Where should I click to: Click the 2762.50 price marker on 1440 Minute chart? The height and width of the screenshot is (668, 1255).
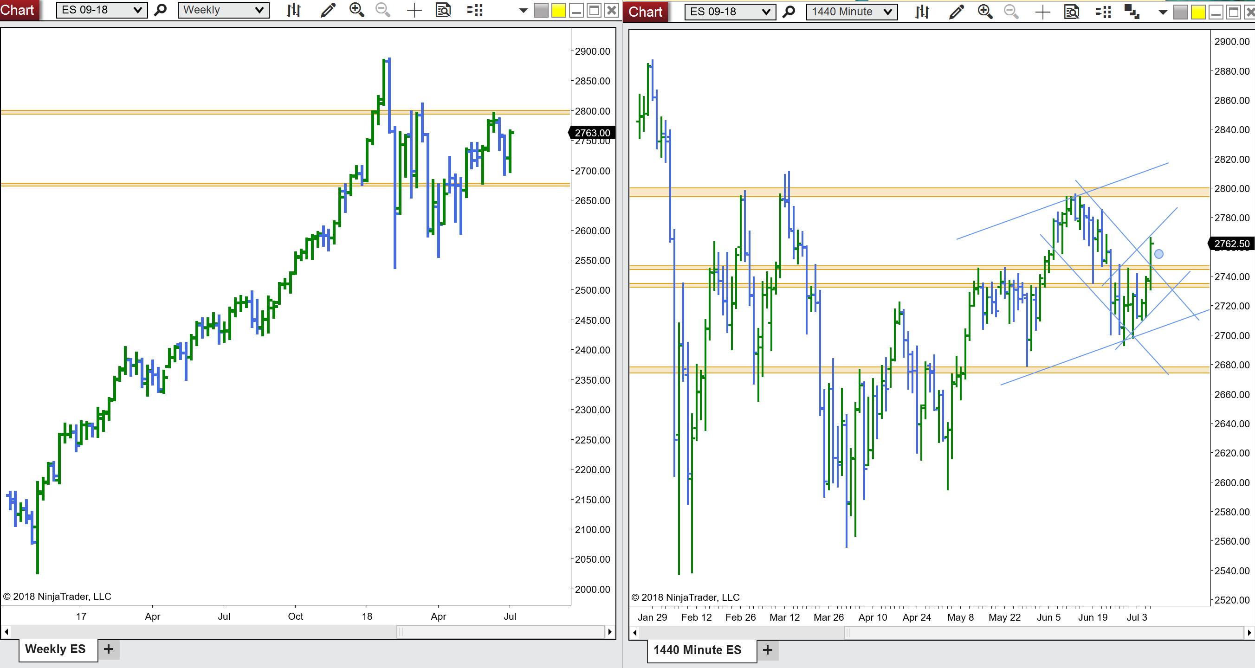pos(1232,244)
